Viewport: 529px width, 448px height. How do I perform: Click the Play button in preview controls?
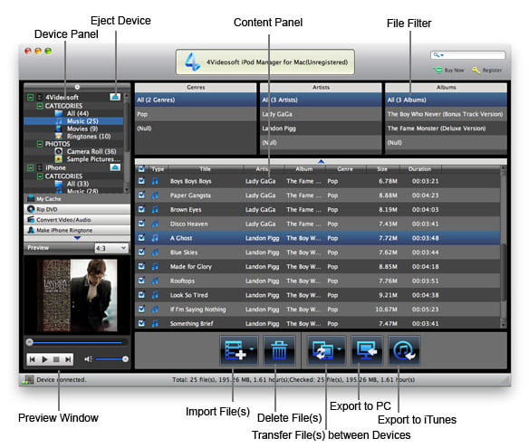pyautogui.click(x=44, y=359)
